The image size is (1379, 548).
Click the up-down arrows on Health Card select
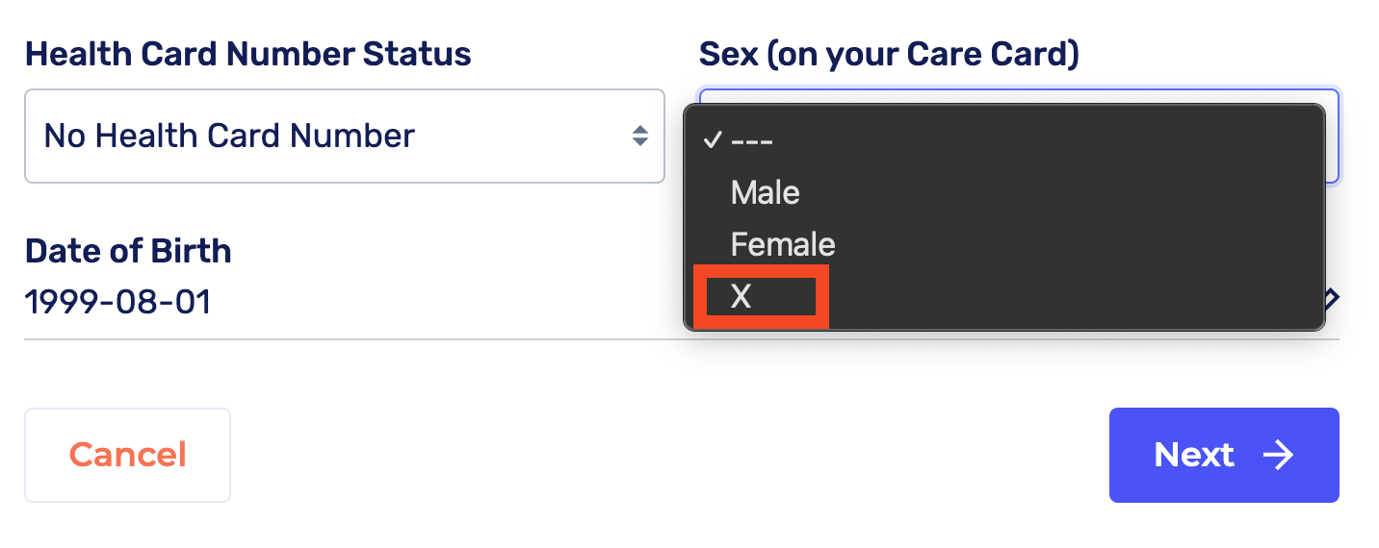click(x=639, y=137)
